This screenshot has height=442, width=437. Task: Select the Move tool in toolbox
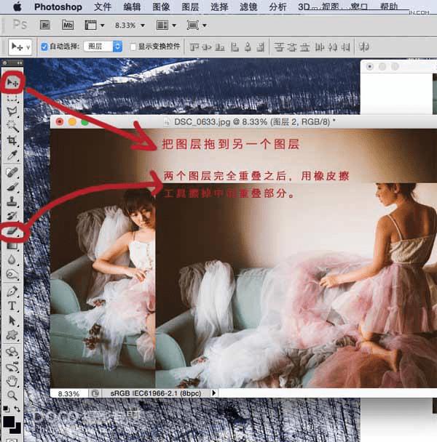[x=12, y=83]
